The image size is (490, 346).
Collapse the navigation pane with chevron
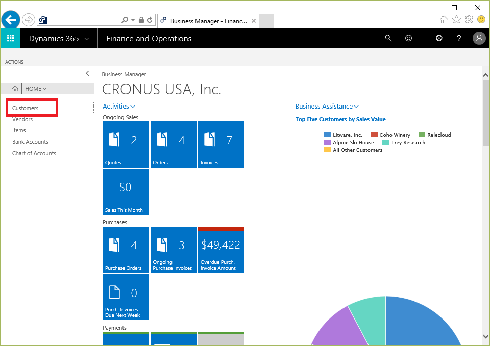(87, 73)
